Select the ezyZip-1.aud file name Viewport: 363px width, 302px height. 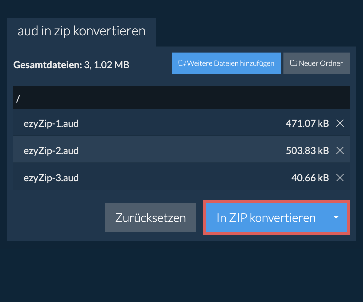pyautogui.click(x=51, y=123)
